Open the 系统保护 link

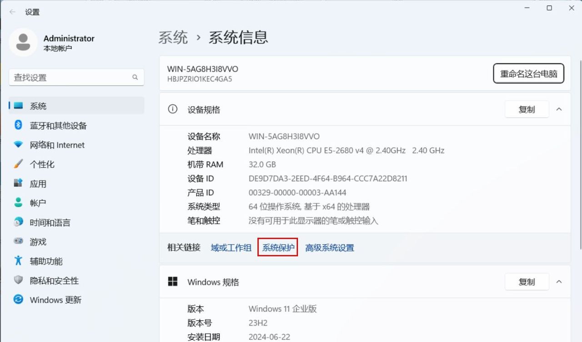tap(278, 248)
